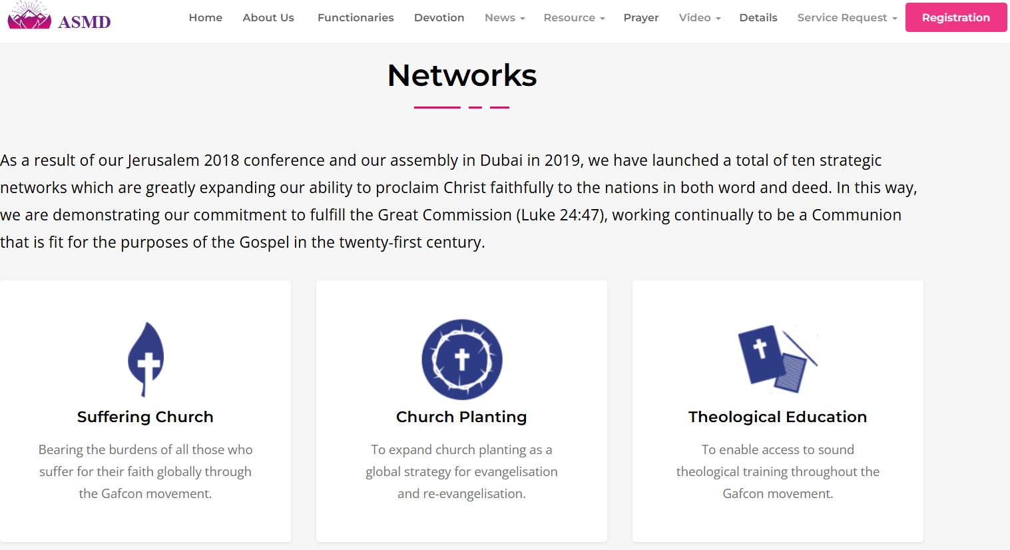This screenshot has height=550, width=1010.
Task: Open the About Us page
Action: click(x=268, y=18)
